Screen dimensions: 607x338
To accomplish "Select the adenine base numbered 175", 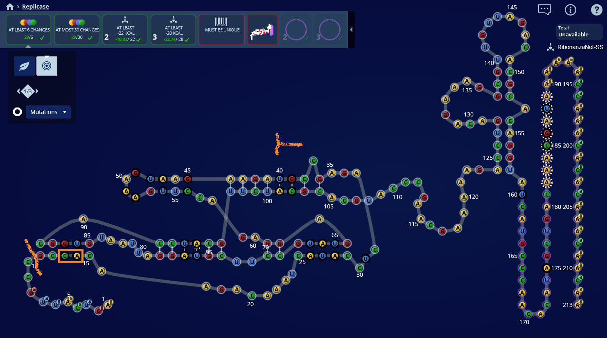I will pyautogui.click(x=547, y=268).
